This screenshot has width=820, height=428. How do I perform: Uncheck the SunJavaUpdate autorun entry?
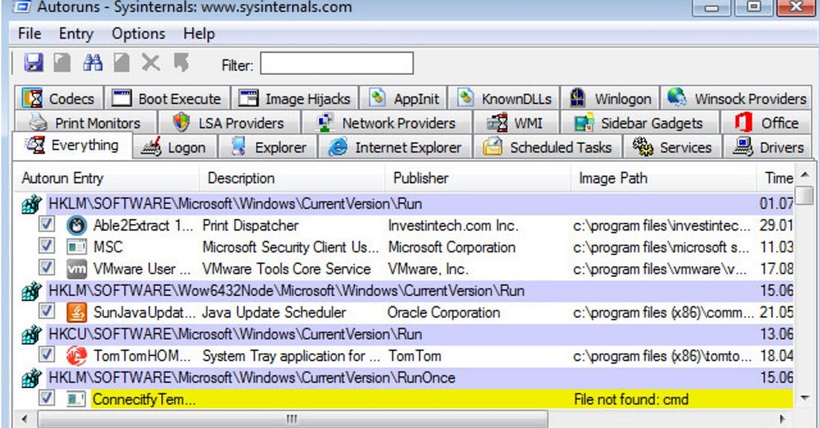click(47, 311)
